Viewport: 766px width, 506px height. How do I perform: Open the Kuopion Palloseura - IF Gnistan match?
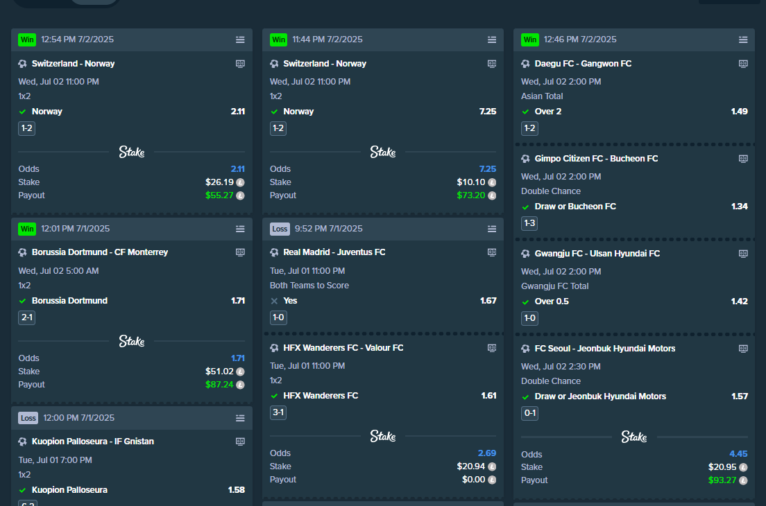(93, 441)
